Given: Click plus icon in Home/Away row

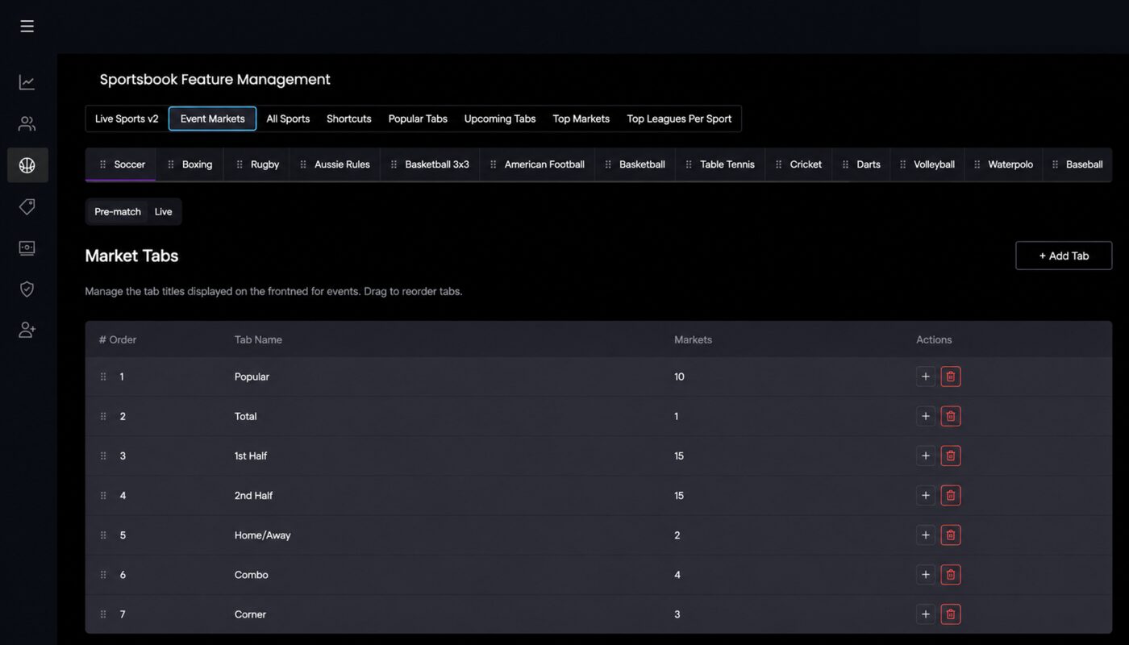Looking at the screenshot, I should coord(926,535).
